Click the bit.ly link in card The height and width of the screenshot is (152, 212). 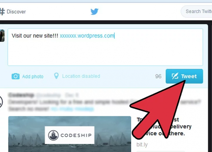(x=142, y=145)
